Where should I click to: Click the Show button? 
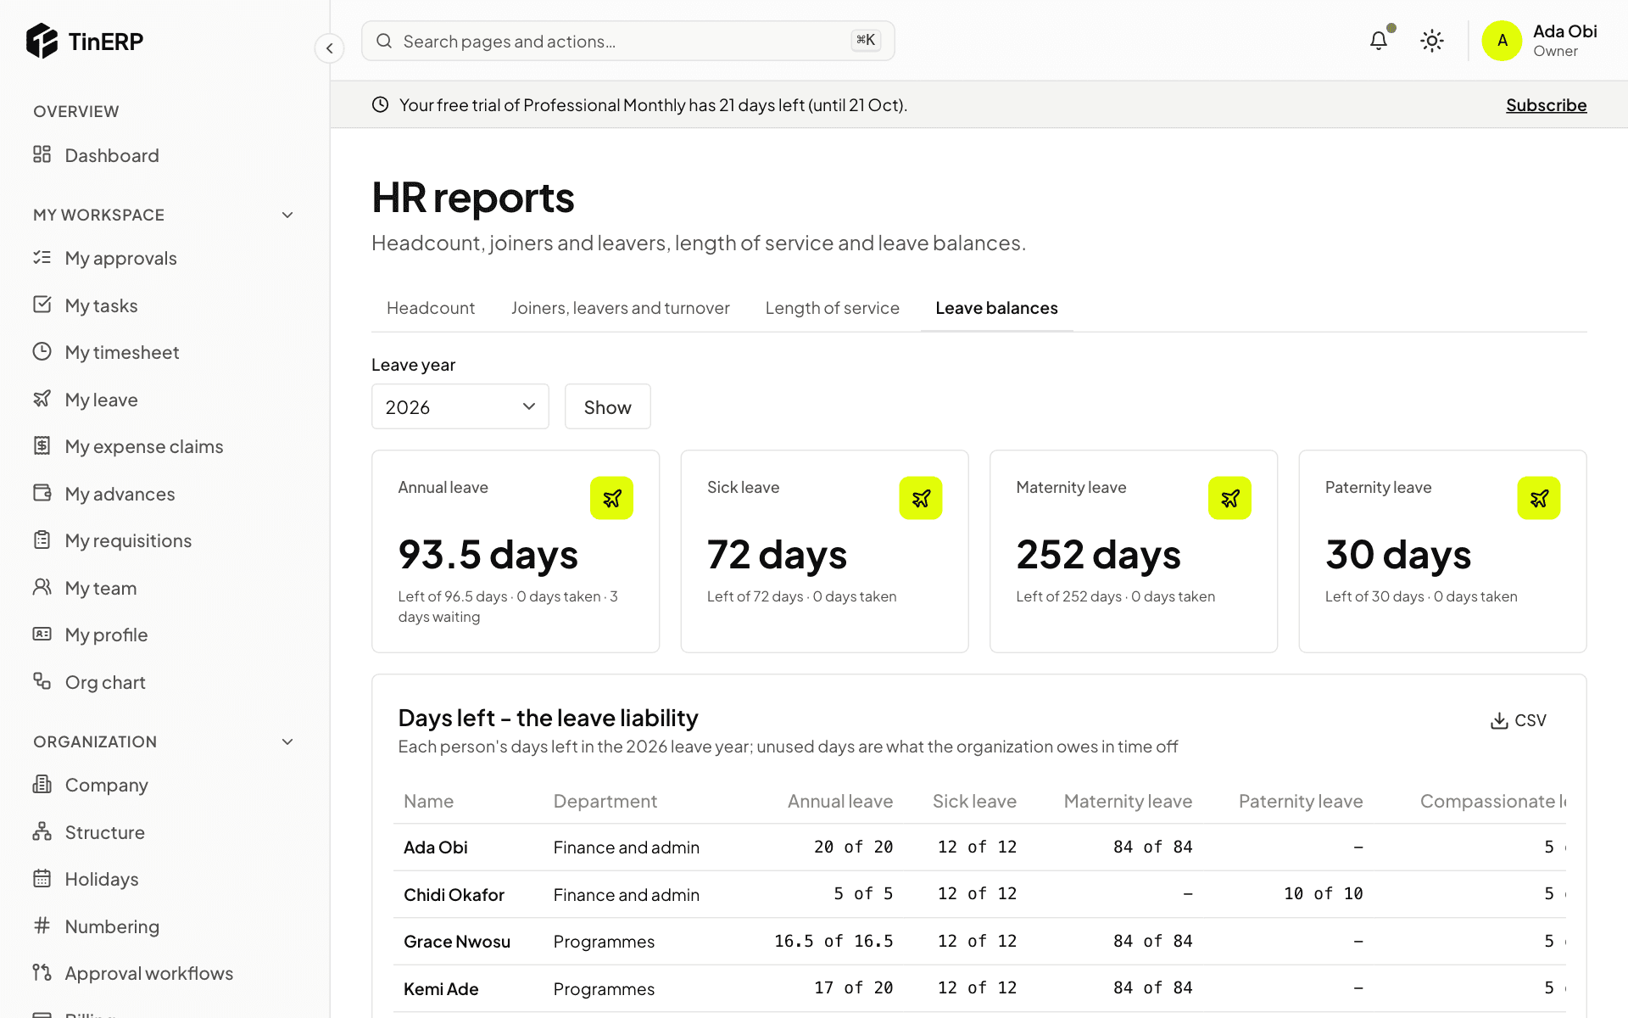point(608,406)
